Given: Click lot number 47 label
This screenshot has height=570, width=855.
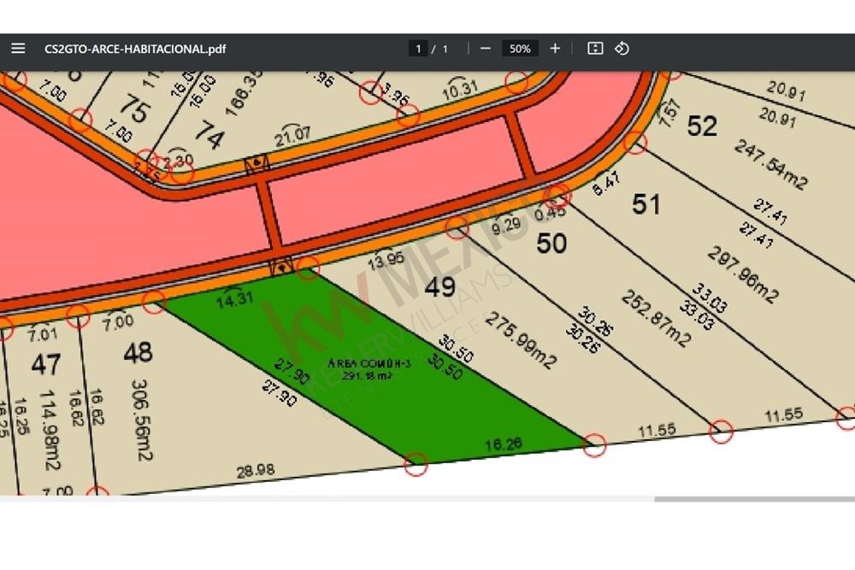Looking at the screenshot, I should 46,365.
